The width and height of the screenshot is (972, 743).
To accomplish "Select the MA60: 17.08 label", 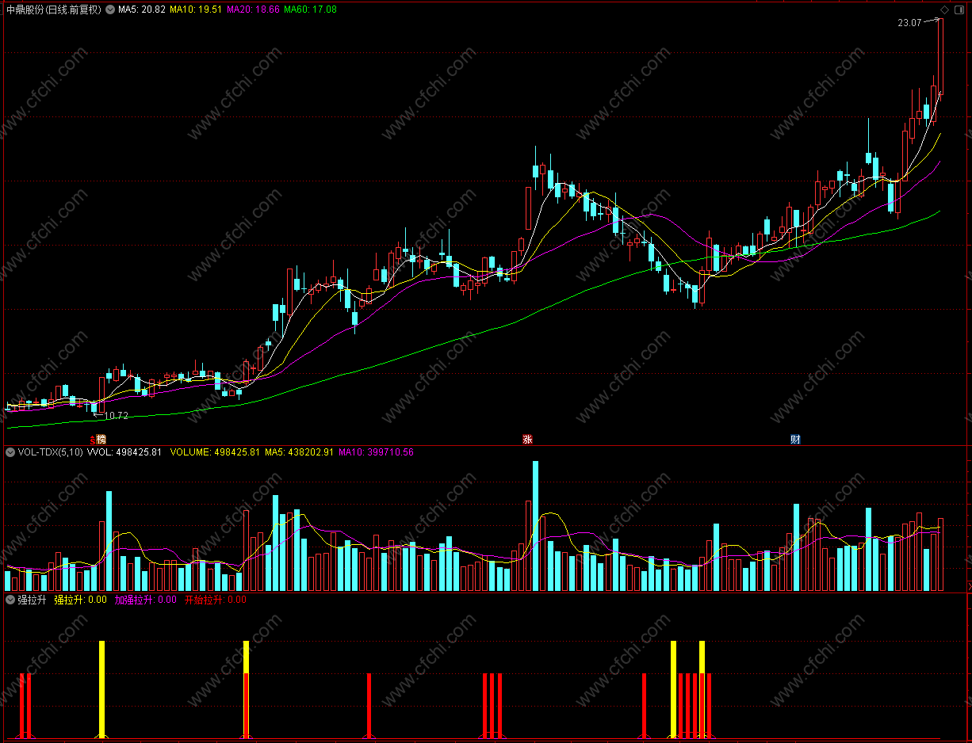I will (310, 10).
